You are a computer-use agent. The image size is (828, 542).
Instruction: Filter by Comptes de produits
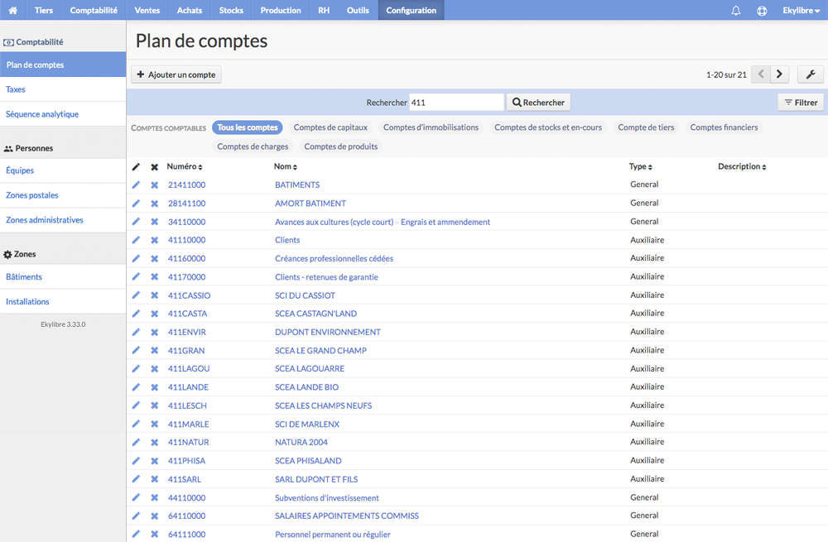coord(340,146)
